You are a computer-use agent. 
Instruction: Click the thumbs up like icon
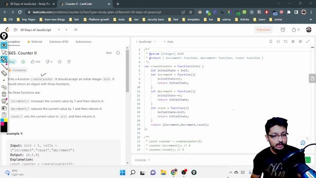tap(33, 61)
